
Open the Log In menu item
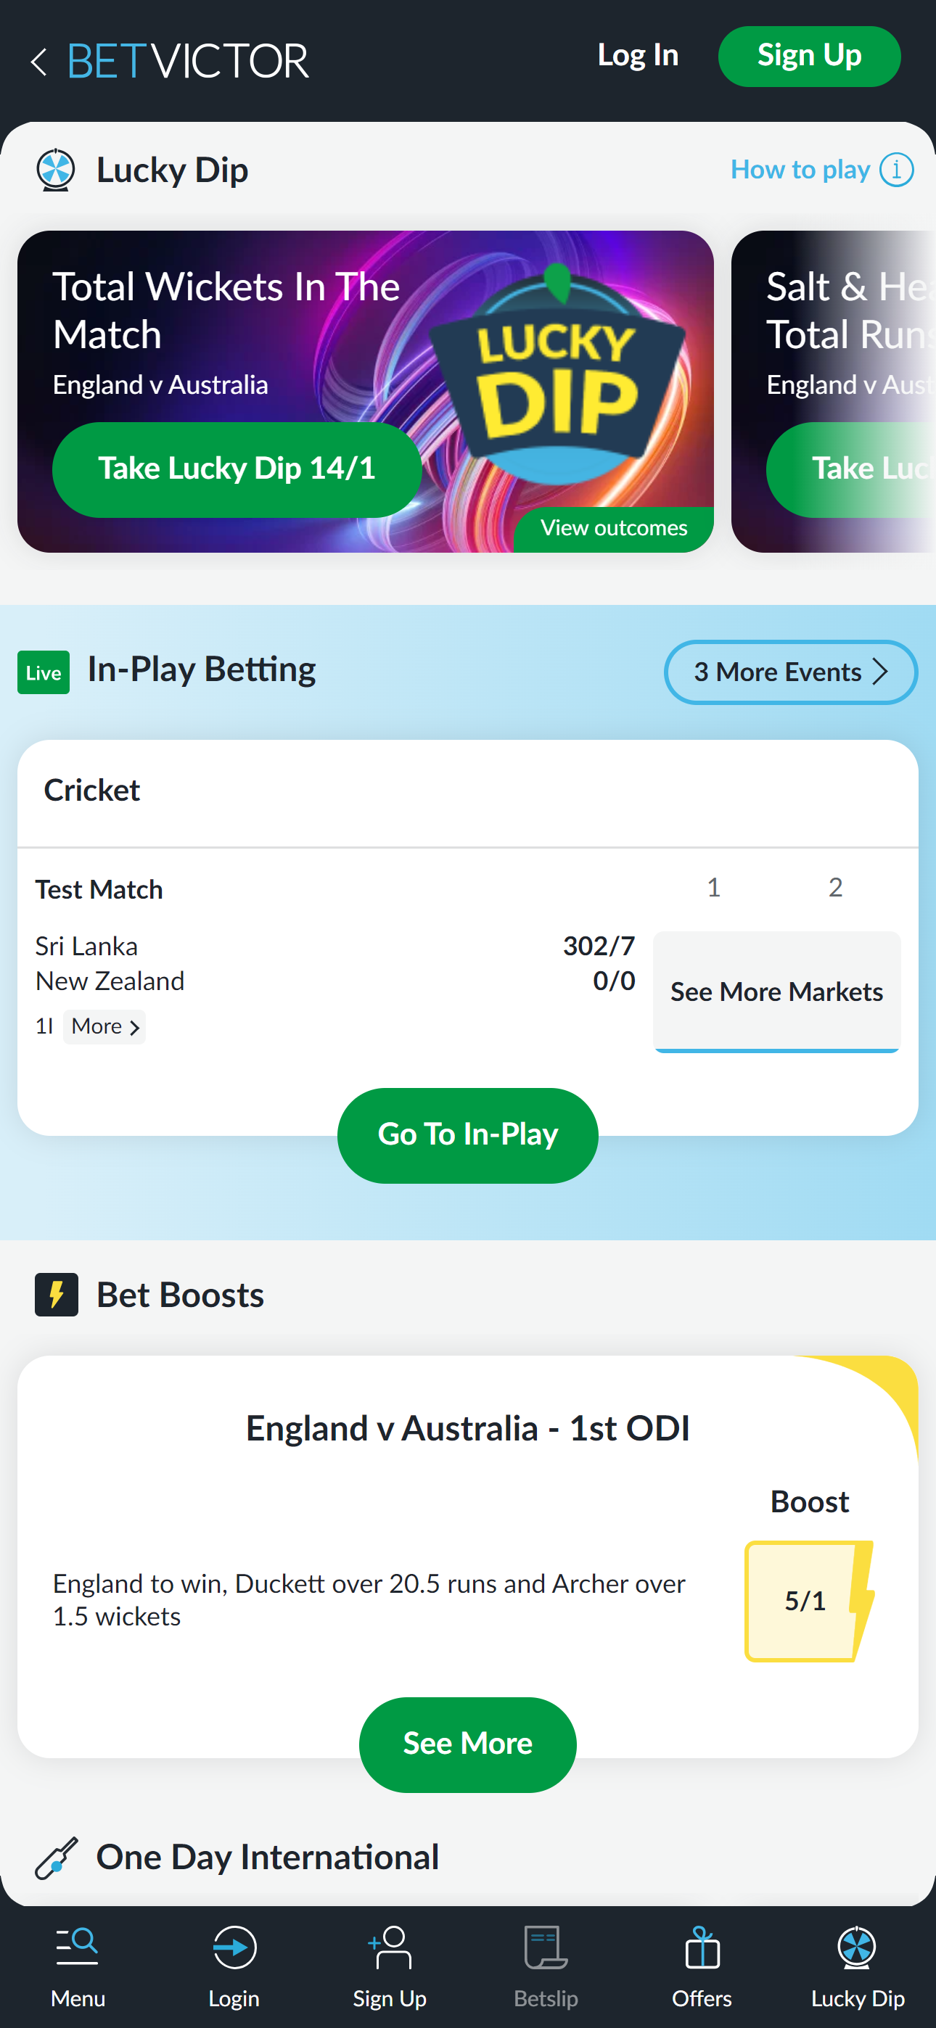[637, 55]
